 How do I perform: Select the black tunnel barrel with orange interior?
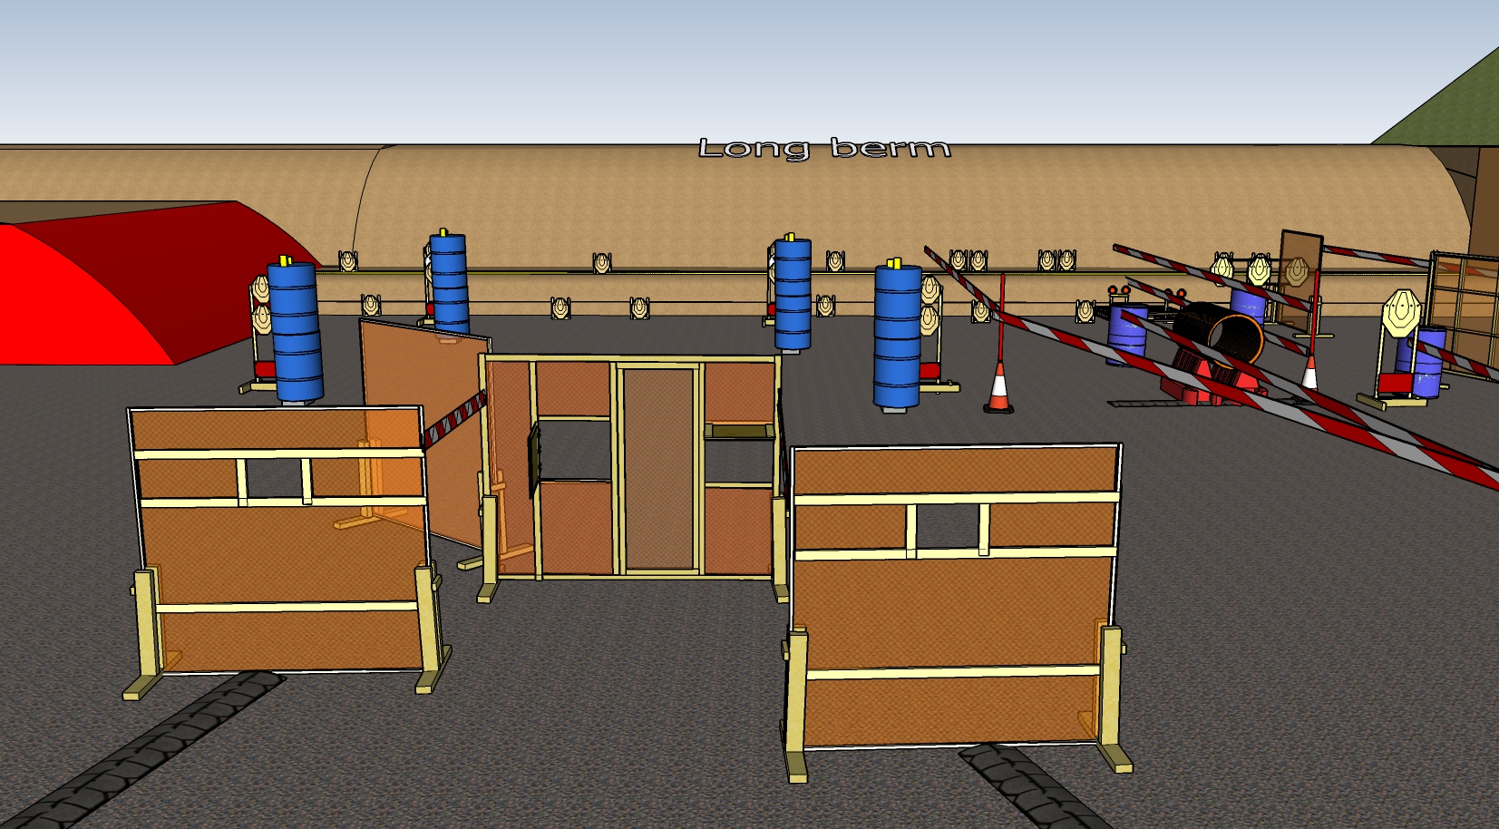pos(1220,333)
